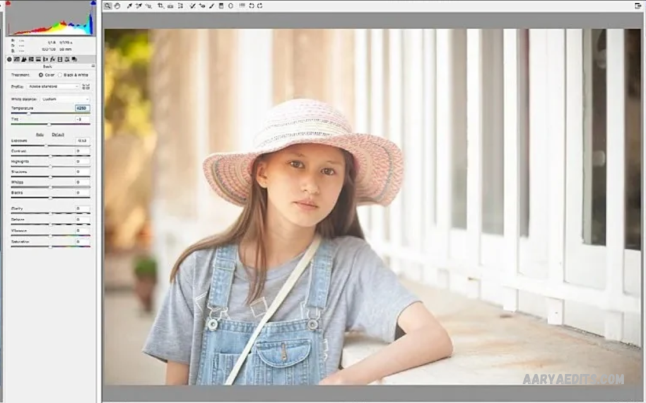Click the Clarity slider handle
Image resolution: width=646 pixels, height=403 pixels.
[50, 213]
